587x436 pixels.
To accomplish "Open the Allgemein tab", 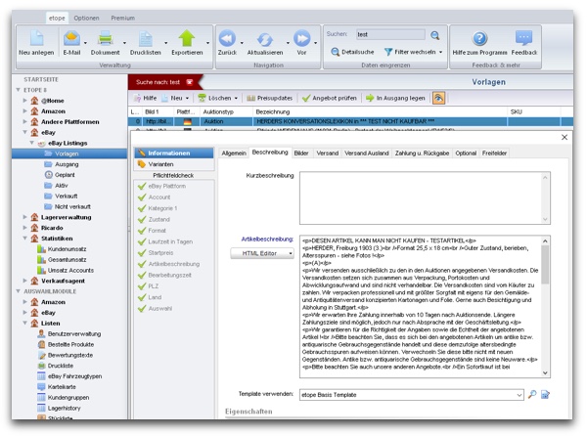I will 234,153.
